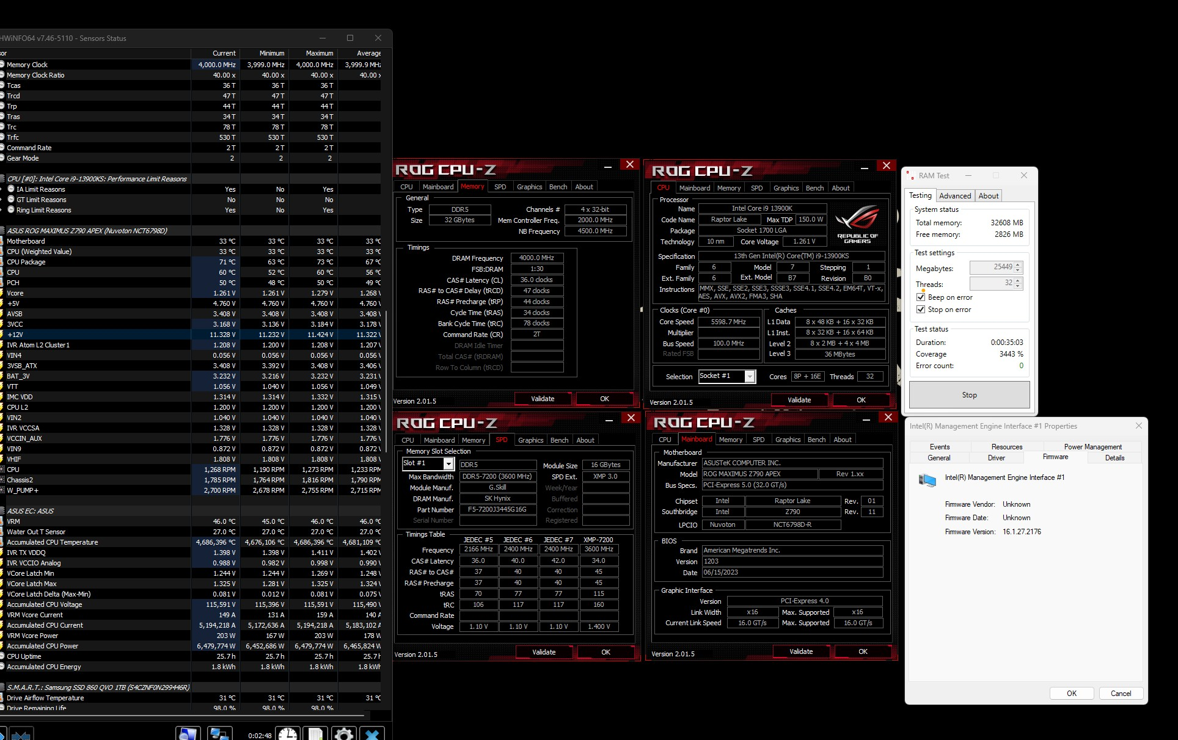Click Management Engine Interface device icon
This screenshot has width=1178, height=740.
[927, 480]
